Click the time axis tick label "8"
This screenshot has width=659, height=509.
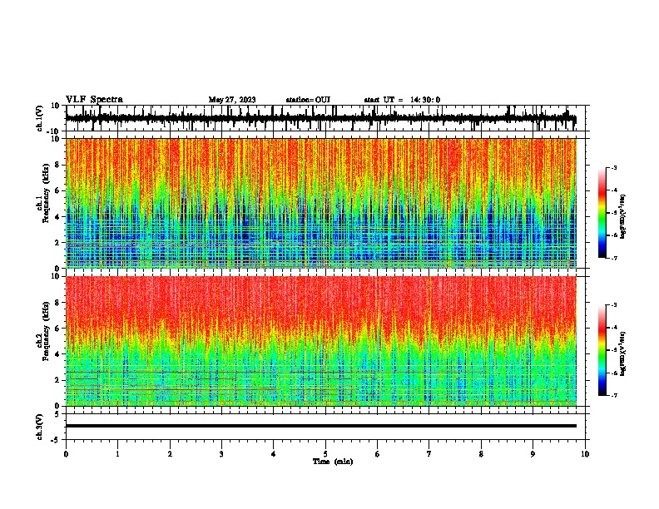pos(481,454)
